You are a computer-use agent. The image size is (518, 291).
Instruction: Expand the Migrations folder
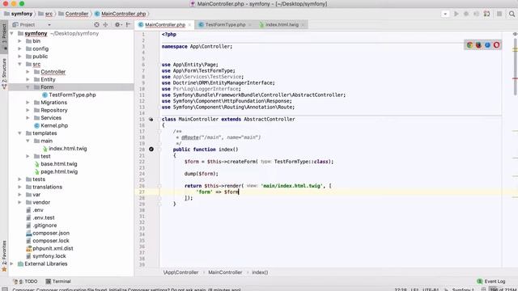tap(28, 103)
